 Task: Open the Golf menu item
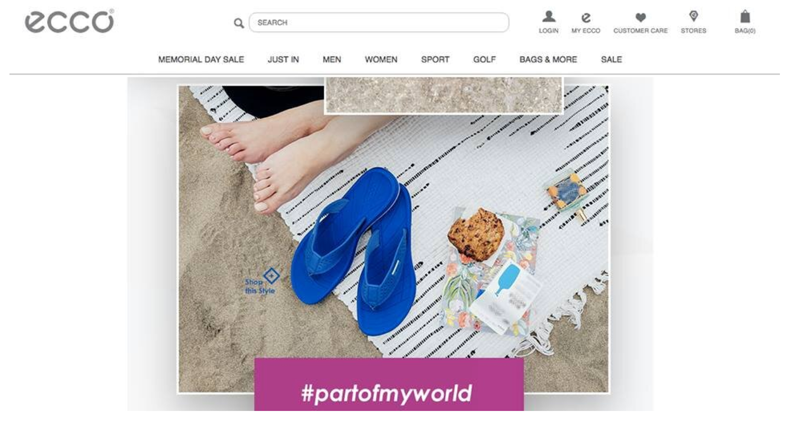[x=484, y=60]
